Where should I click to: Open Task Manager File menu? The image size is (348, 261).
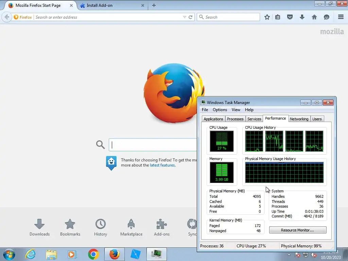coord(205,110)
